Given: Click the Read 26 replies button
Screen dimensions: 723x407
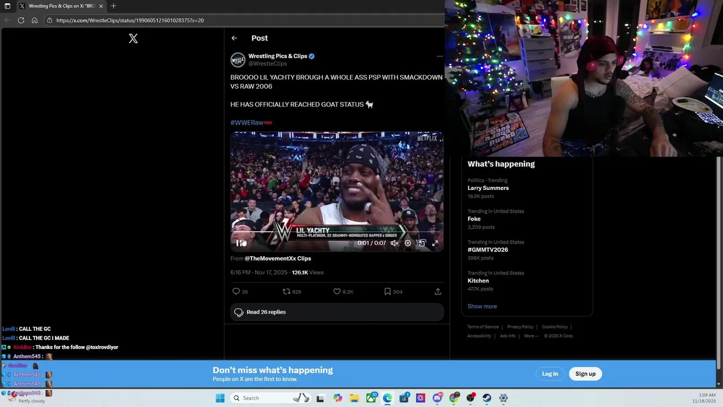Looking at the screenshot, I should click(337, 312).
